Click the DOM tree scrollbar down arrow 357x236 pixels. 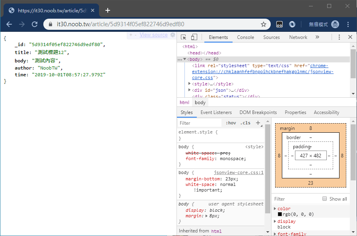tap(353, 94)
